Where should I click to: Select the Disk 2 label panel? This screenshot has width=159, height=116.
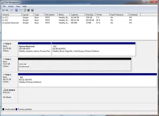[x=10, y=80]
